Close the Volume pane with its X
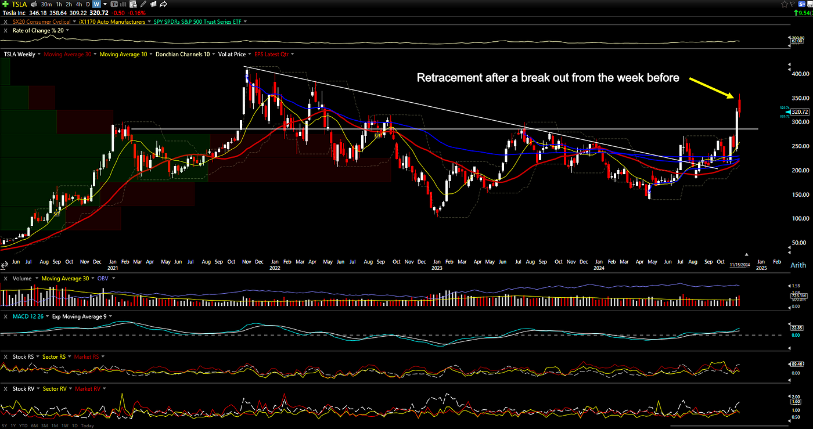Screen dimensions: 813x429 6,279
